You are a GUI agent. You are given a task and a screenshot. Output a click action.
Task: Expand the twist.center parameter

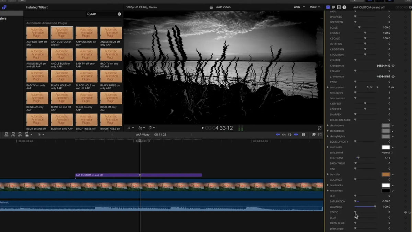pos(328,87)
